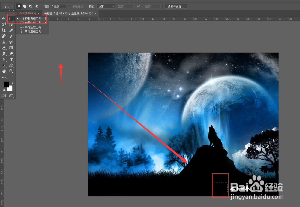The width and height of the screenshot is (300, 207).
Task: Select the History Brush tool
Action: click(x=11, y=42)
